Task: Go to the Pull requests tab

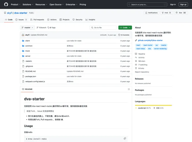Action: [x=37, y=20]
